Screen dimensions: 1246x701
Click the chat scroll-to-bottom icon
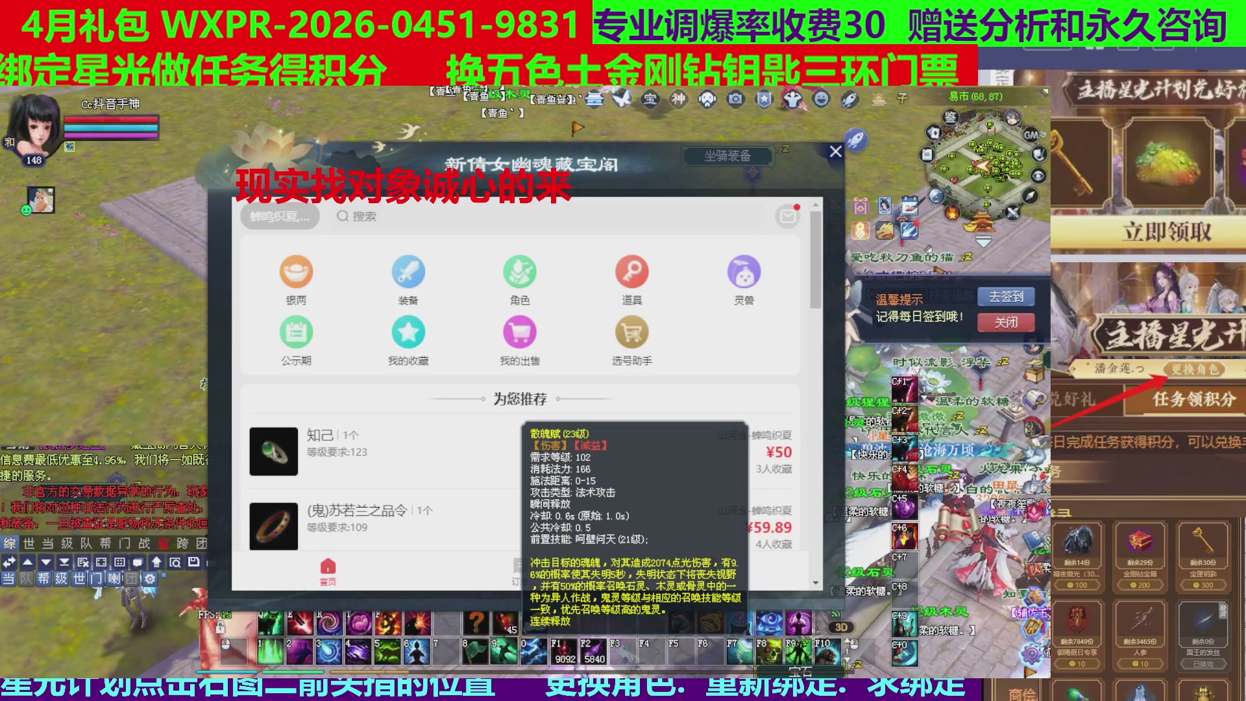point(64,562)
